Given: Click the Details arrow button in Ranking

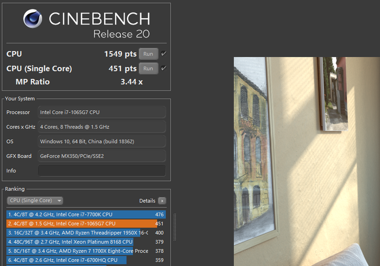Looking at the screenshot, I should click(162, 201).
